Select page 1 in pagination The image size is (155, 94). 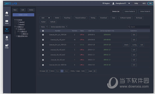62,71
